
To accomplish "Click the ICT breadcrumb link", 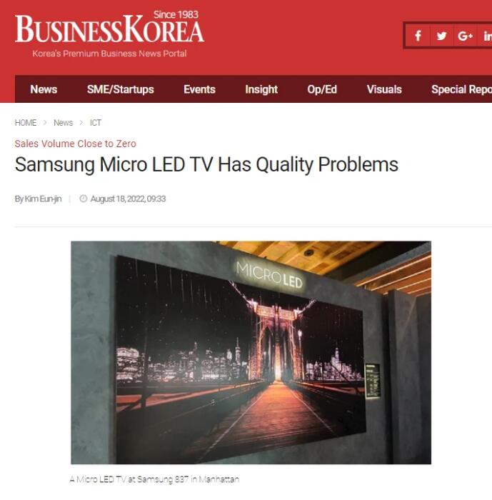I will pos(96,123).
